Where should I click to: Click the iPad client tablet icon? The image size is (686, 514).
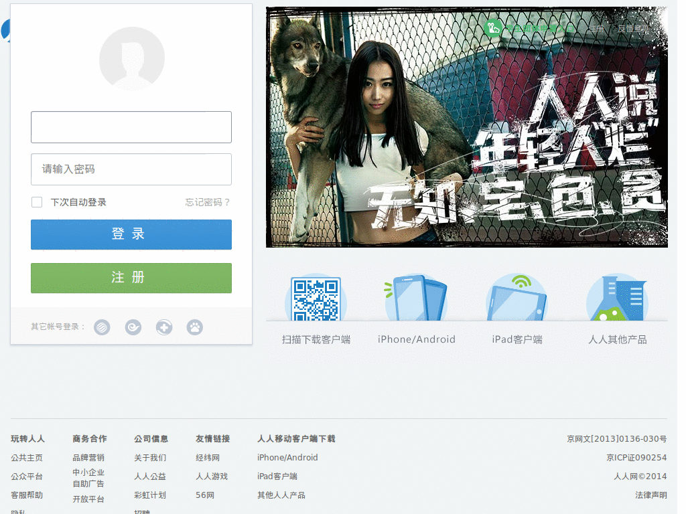[x=517, y=298]
